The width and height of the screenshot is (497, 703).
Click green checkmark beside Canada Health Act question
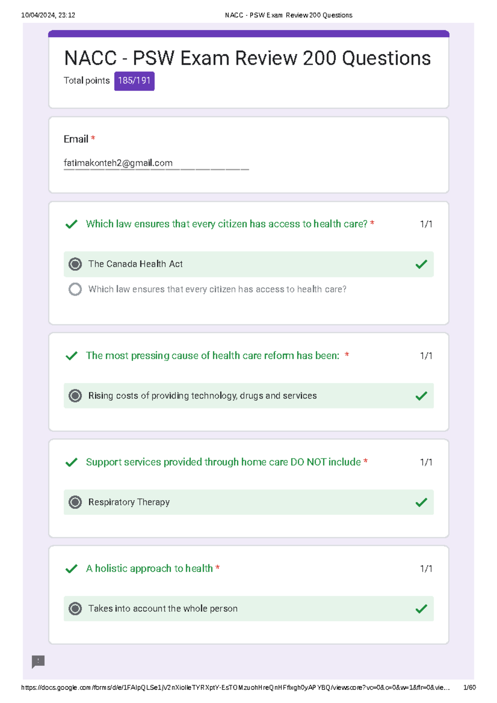coord(72,224)
